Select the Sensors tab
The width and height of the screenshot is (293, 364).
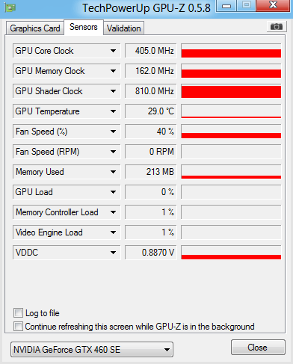[84, 27]
